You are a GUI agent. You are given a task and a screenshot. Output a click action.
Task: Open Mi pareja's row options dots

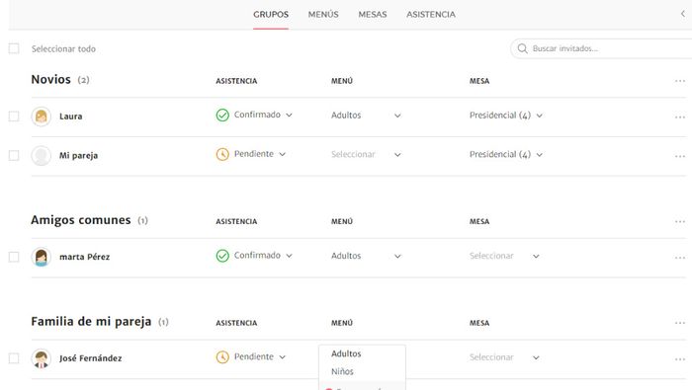(680, 156)
